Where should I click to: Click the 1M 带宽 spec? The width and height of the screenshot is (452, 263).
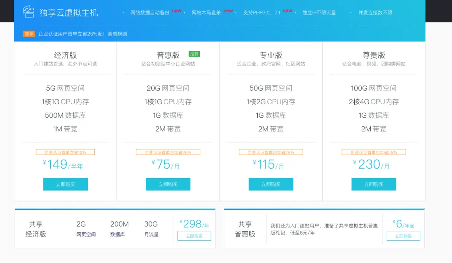tap(65, 129)
